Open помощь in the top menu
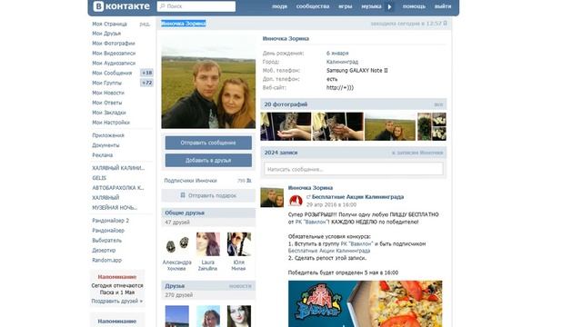Image resolution: width=582 pixels, height=327 pixels. pos(415,6)
